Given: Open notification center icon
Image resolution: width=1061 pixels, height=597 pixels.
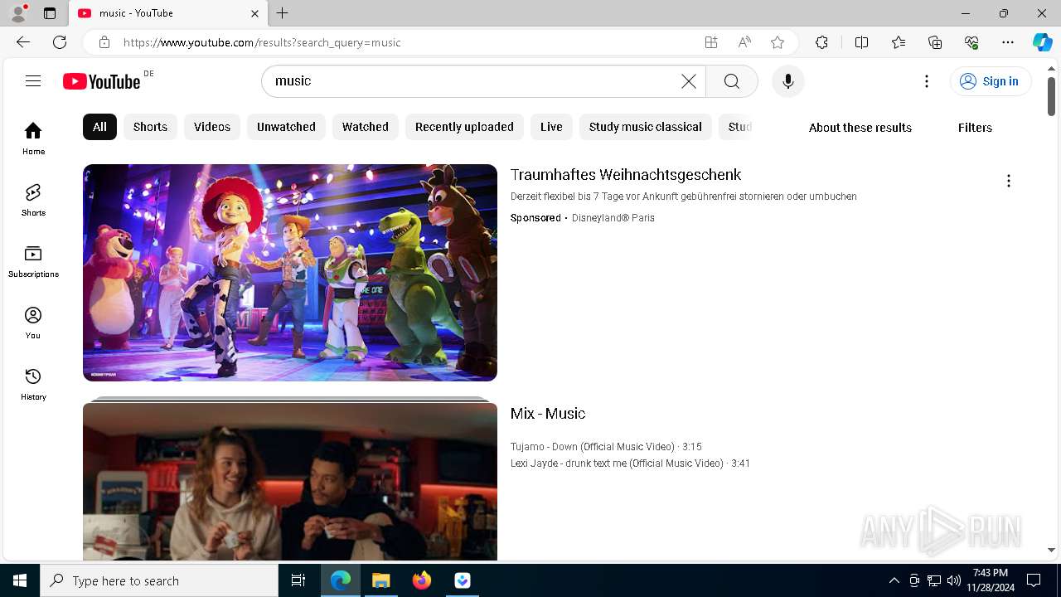Looking at the screenshot, I should [1034, 580].
